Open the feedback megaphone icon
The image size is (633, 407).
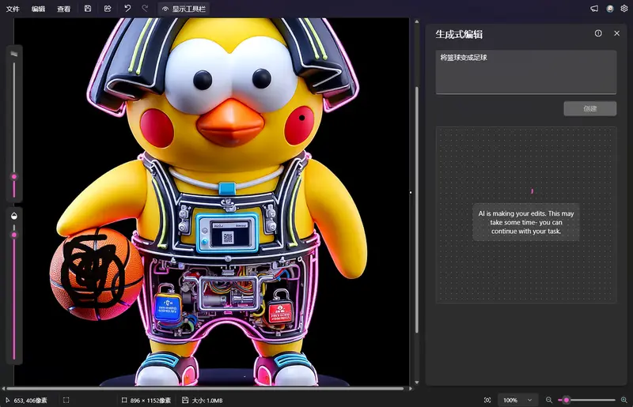[594, 9]
